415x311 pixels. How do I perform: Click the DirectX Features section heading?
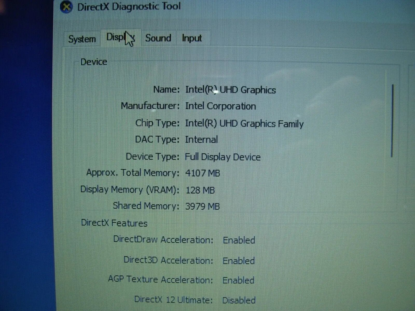pyautogui.click(x=114, y=223)
